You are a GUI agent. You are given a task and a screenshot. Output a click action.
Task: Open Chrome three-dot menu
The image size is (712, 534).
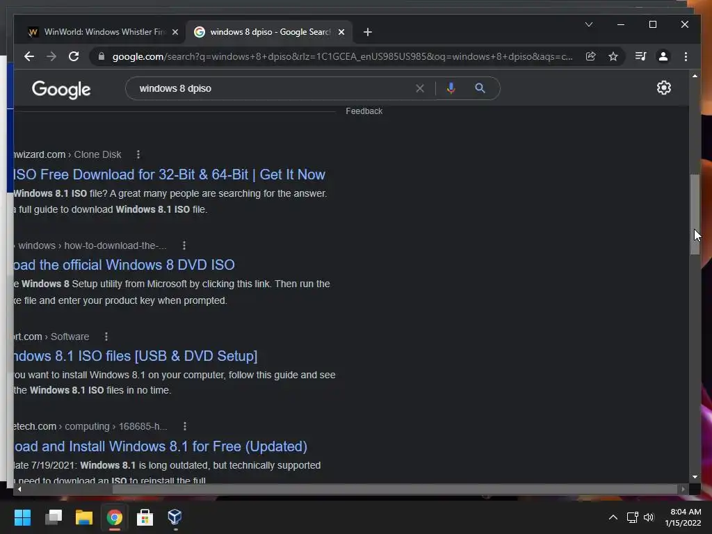click(x=686, y=56)
